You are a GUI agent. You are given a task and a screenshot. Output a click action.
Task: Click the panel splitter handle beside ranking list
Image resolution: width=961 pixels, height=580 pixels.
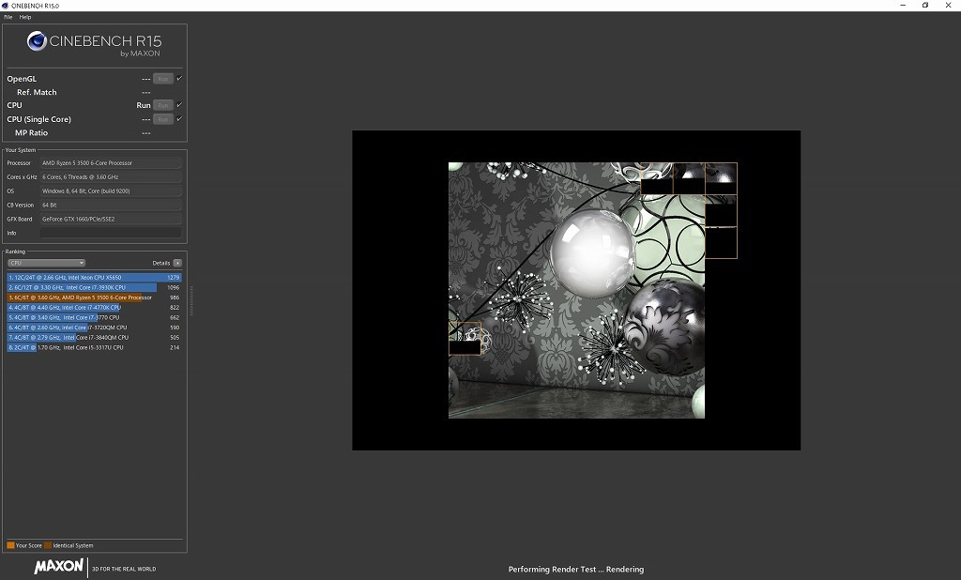191,300
